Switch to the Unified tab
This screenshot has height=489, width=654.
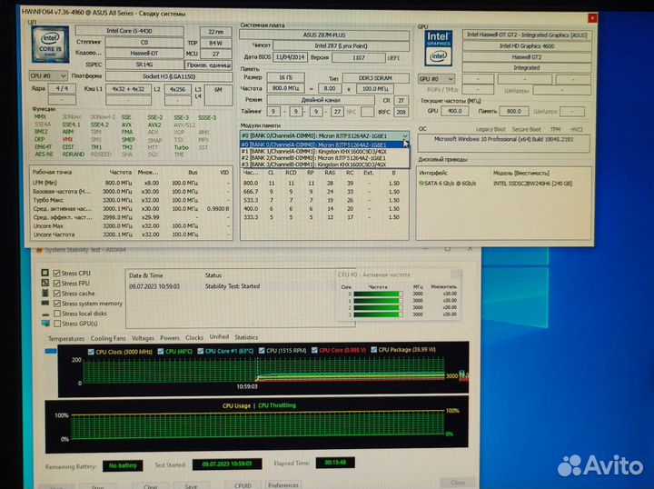pos(219,336)
